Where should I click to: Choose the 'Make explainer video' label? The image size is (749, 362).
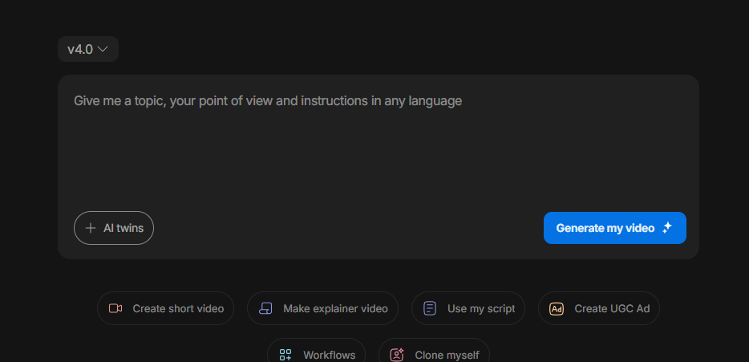(335, 308)
